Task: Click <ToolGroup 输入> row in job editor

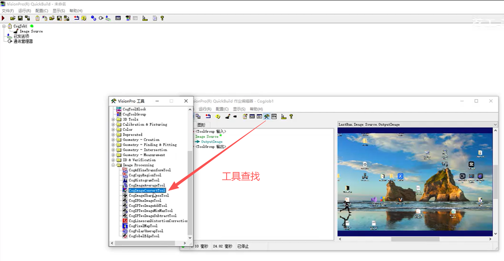Action: [x=211, y=131]
